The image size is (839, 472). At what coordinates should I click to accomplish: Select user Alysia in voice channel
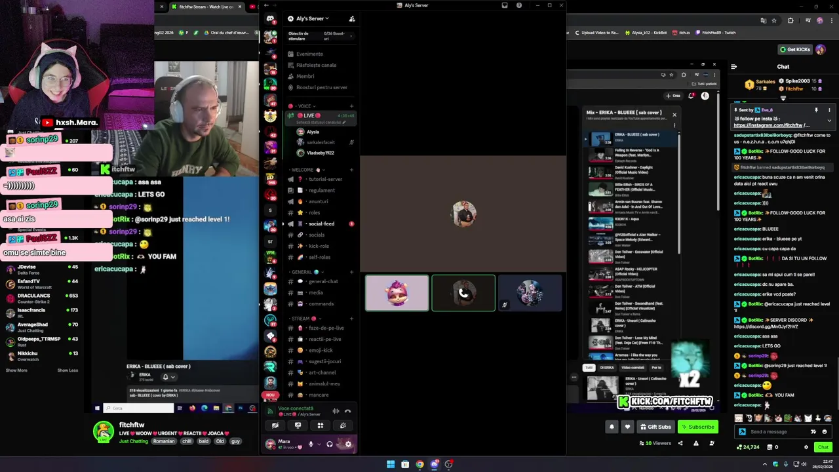(313, 132)
